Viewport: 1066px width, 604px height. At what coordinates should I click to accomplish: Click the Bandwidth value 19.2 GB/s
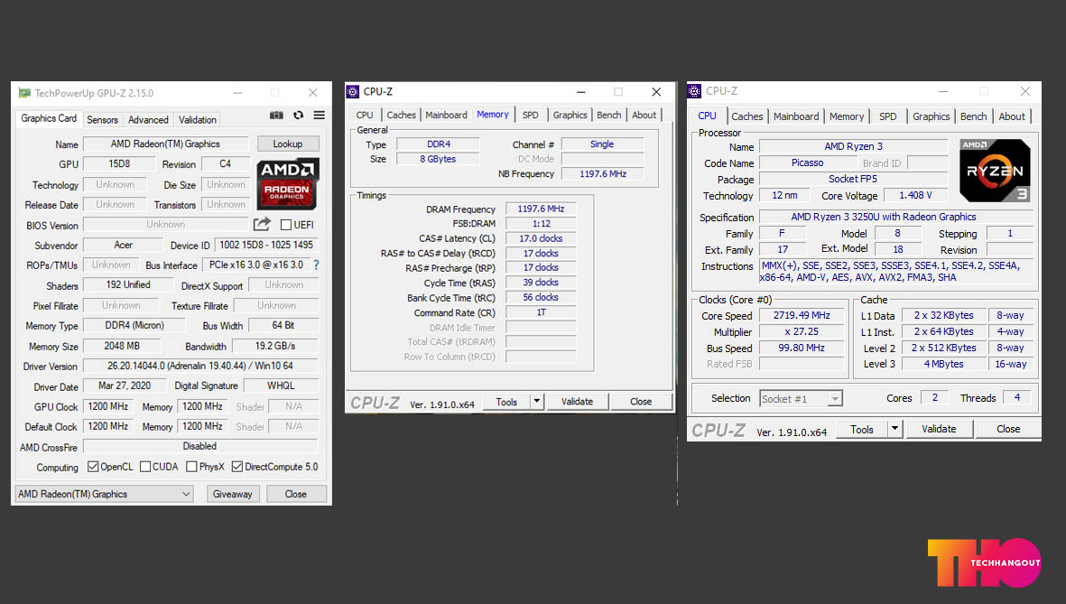click(275, 346)
